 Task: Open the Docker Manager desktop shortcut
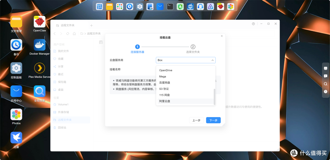pos(39,47)
